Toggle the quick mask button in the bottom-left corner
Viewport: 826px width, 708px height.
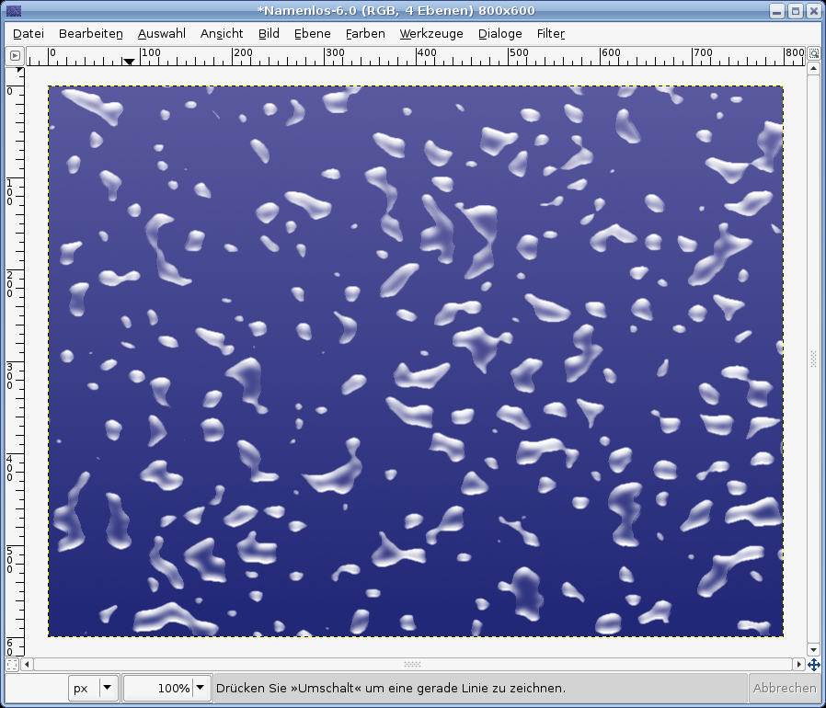pos(12,665)
